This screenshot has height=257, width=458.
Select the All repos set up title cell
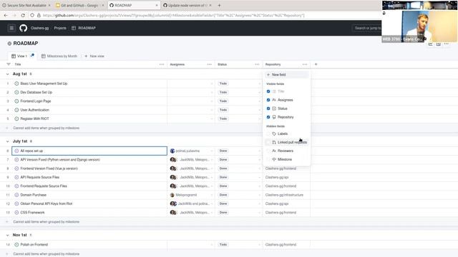tap(89, 151)
